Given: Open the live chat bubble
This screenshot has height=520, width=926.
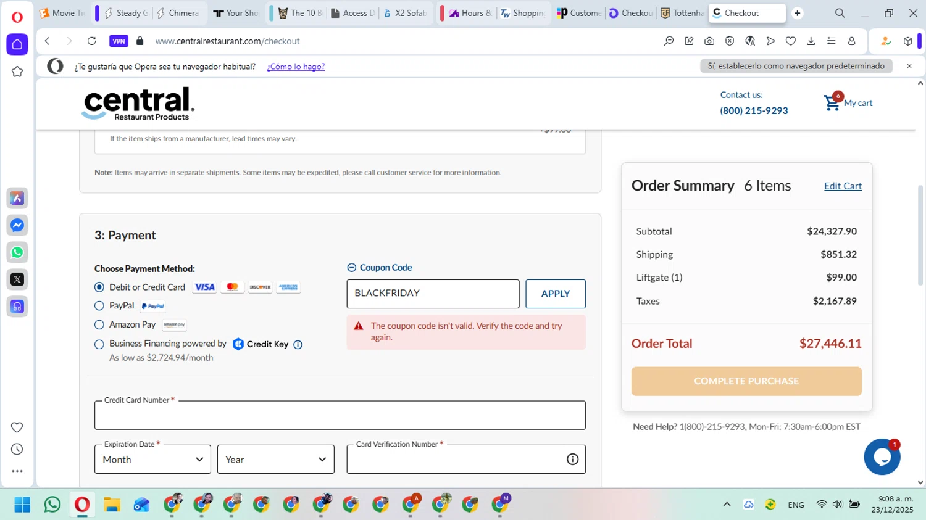Looking at the screenshot, I should [x=882, y=457].
